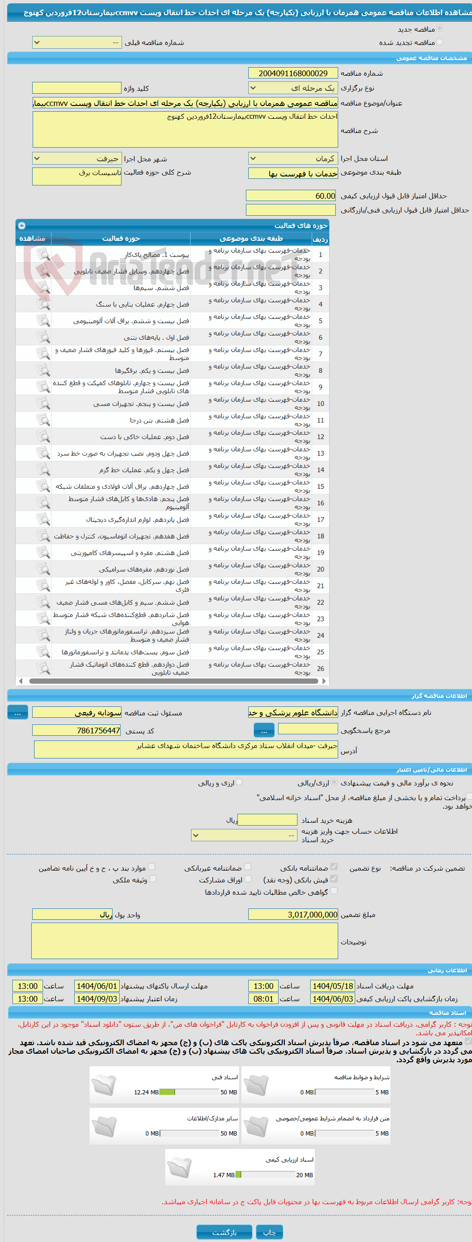The height and width of the screenshot is (1242, 472).
Task: Toggle the موارد بند ب، ج و خ checkbox
Action: (x=151, y=867)
